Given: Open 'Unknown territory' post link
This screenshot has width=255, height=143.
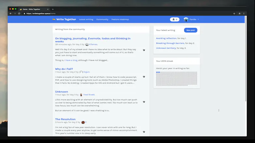Looking at the screenshot, I should point(166,48).
